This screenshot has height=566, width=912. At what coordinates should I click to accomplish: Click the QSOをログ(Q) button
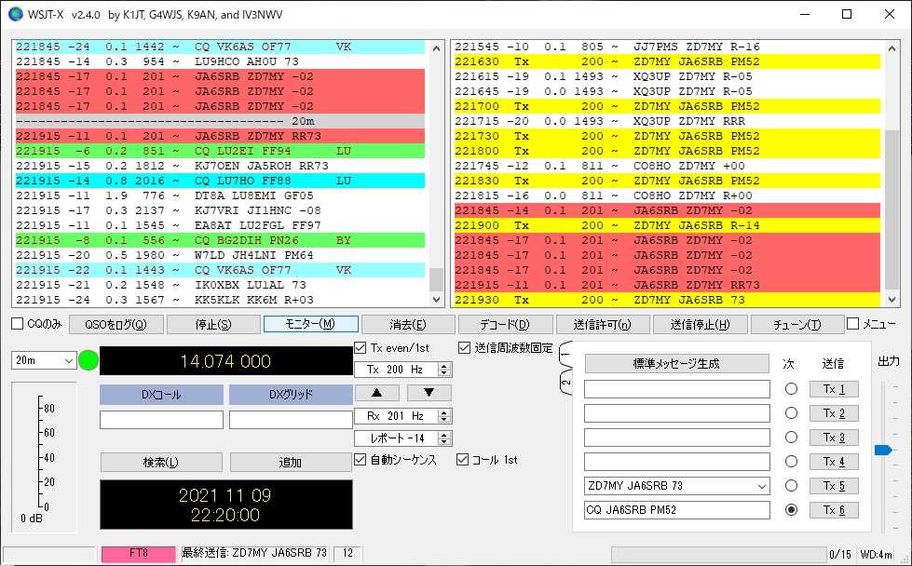[x=116, y=324]
